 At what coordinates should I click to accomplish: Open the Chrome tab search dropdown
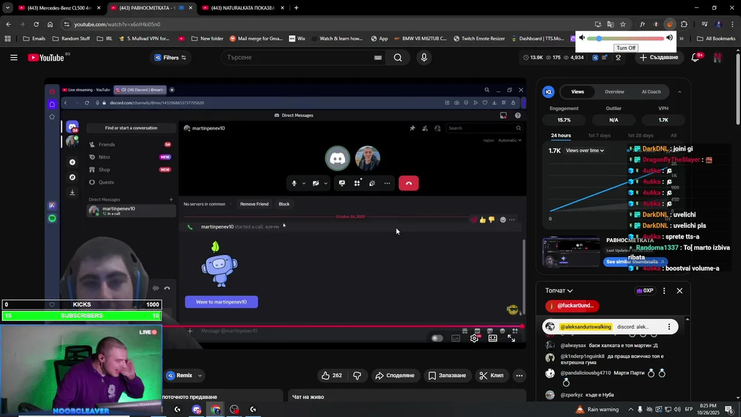[x=8, y=8]
